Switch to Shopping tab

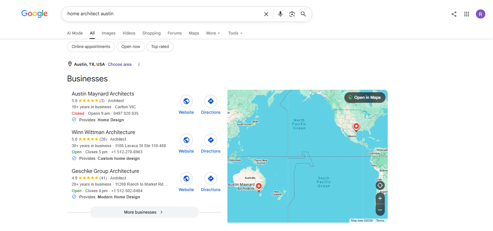coord(152,33)
